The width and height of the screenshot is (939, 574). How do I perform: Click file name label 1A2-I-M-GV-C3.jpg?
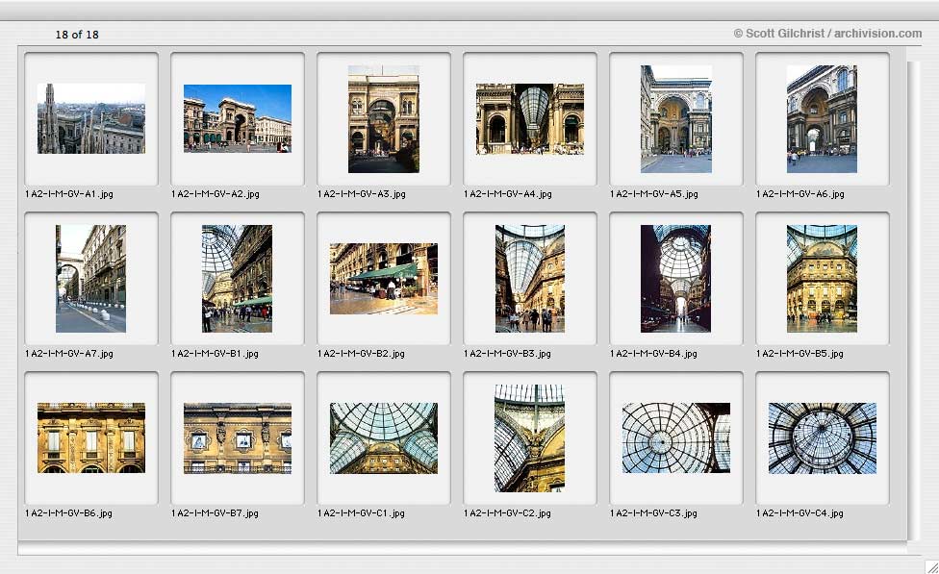click(x=652, y=513)
